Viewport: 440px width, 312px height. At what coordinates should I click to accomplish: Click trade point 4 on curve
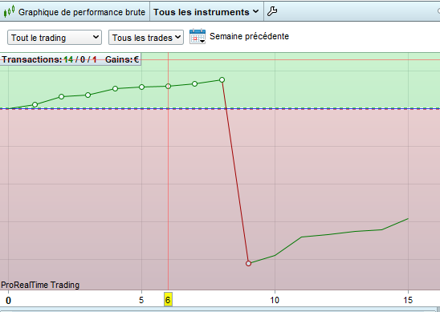coord(115,88)
